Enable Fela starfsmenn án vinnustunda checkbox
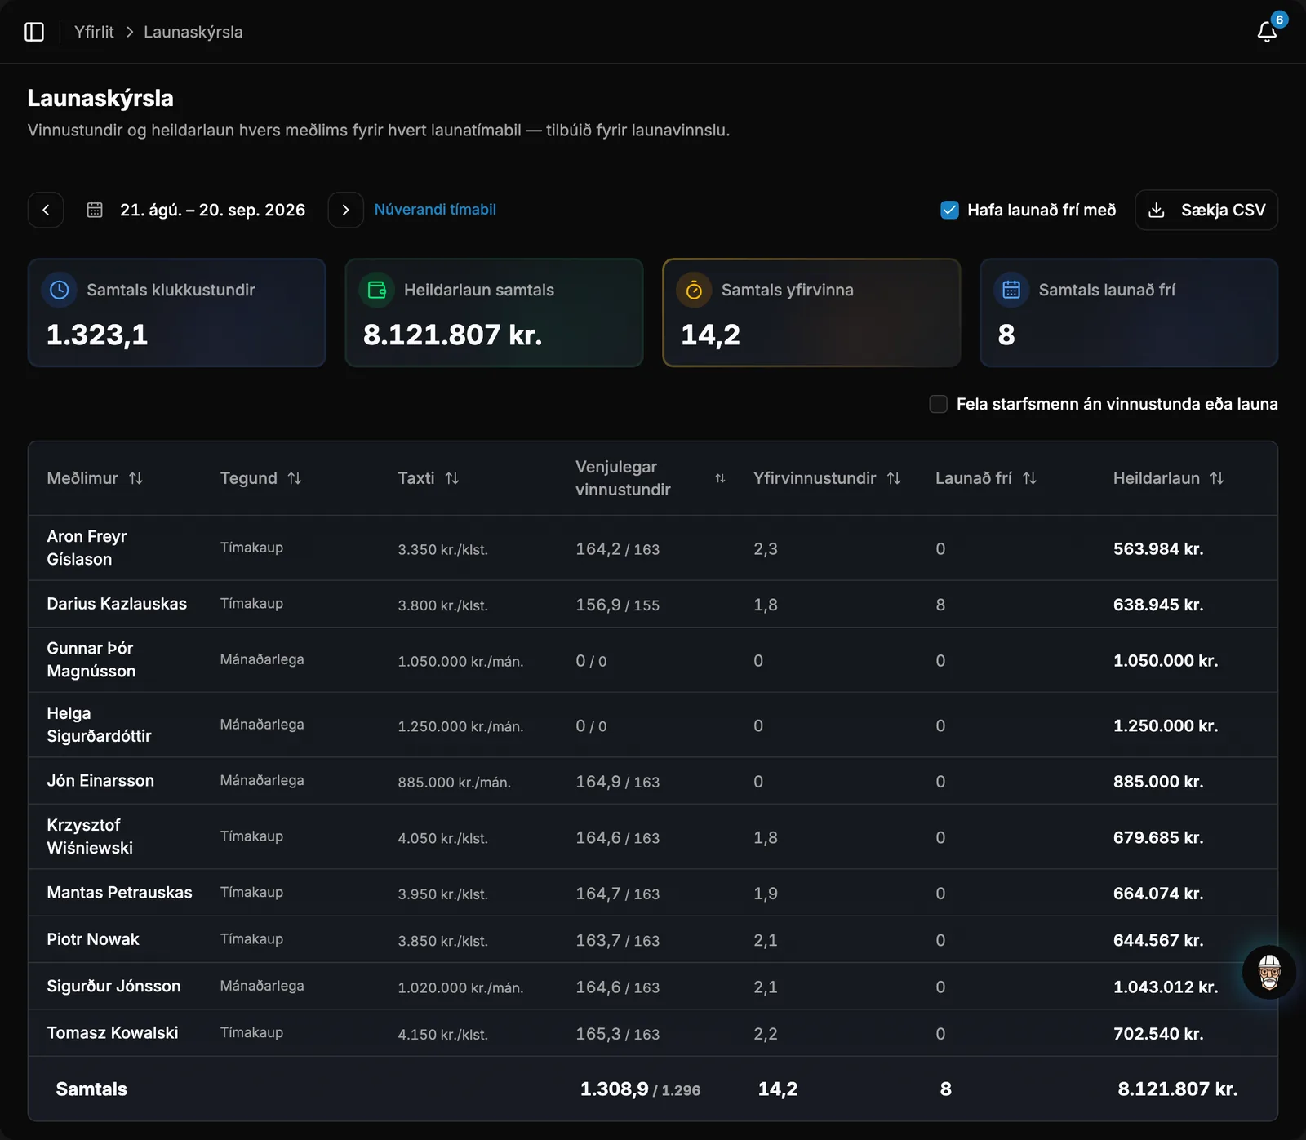Screen dimensions: 1306x1140 (939, 404)
